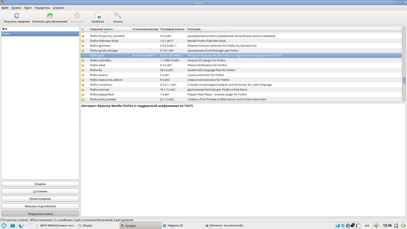This screenshot has height=229, width=407.
Task: Click the Reload package info icon
Action: pos(17,16)
